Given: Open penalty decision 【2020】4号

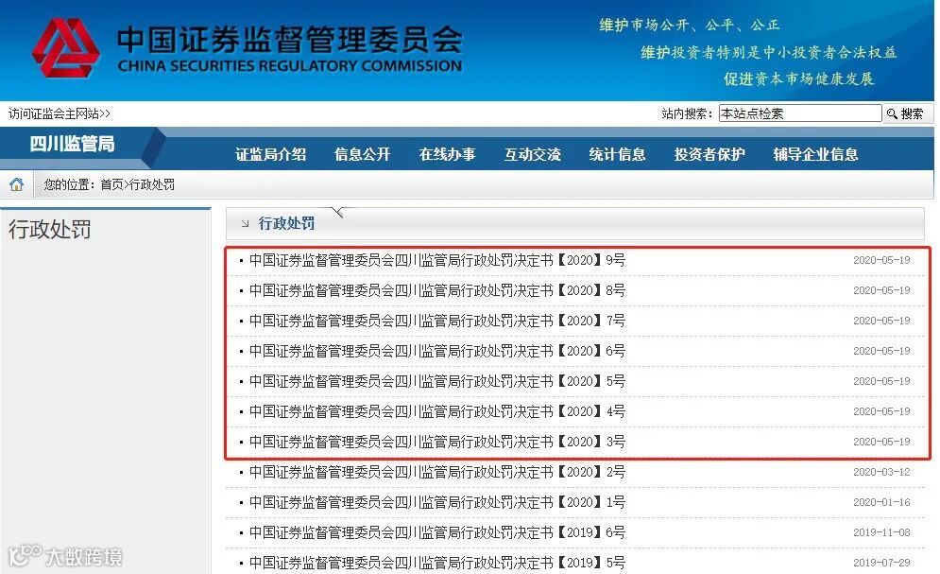Looking at the screenshot, I should pyautogui.click(x=437, y=411).
